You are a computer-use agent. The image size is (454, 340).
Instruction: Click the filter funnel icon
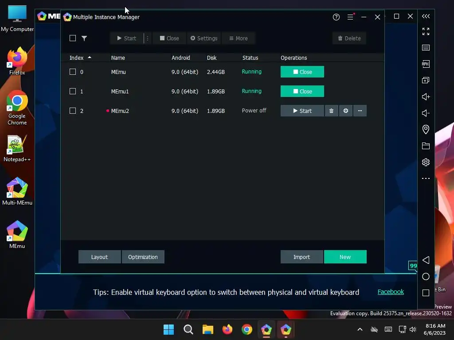[84, 38]
